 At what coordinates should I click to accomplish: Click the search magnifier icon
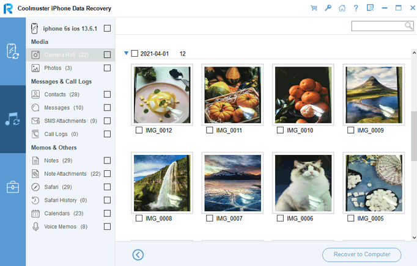pos(408,26)
